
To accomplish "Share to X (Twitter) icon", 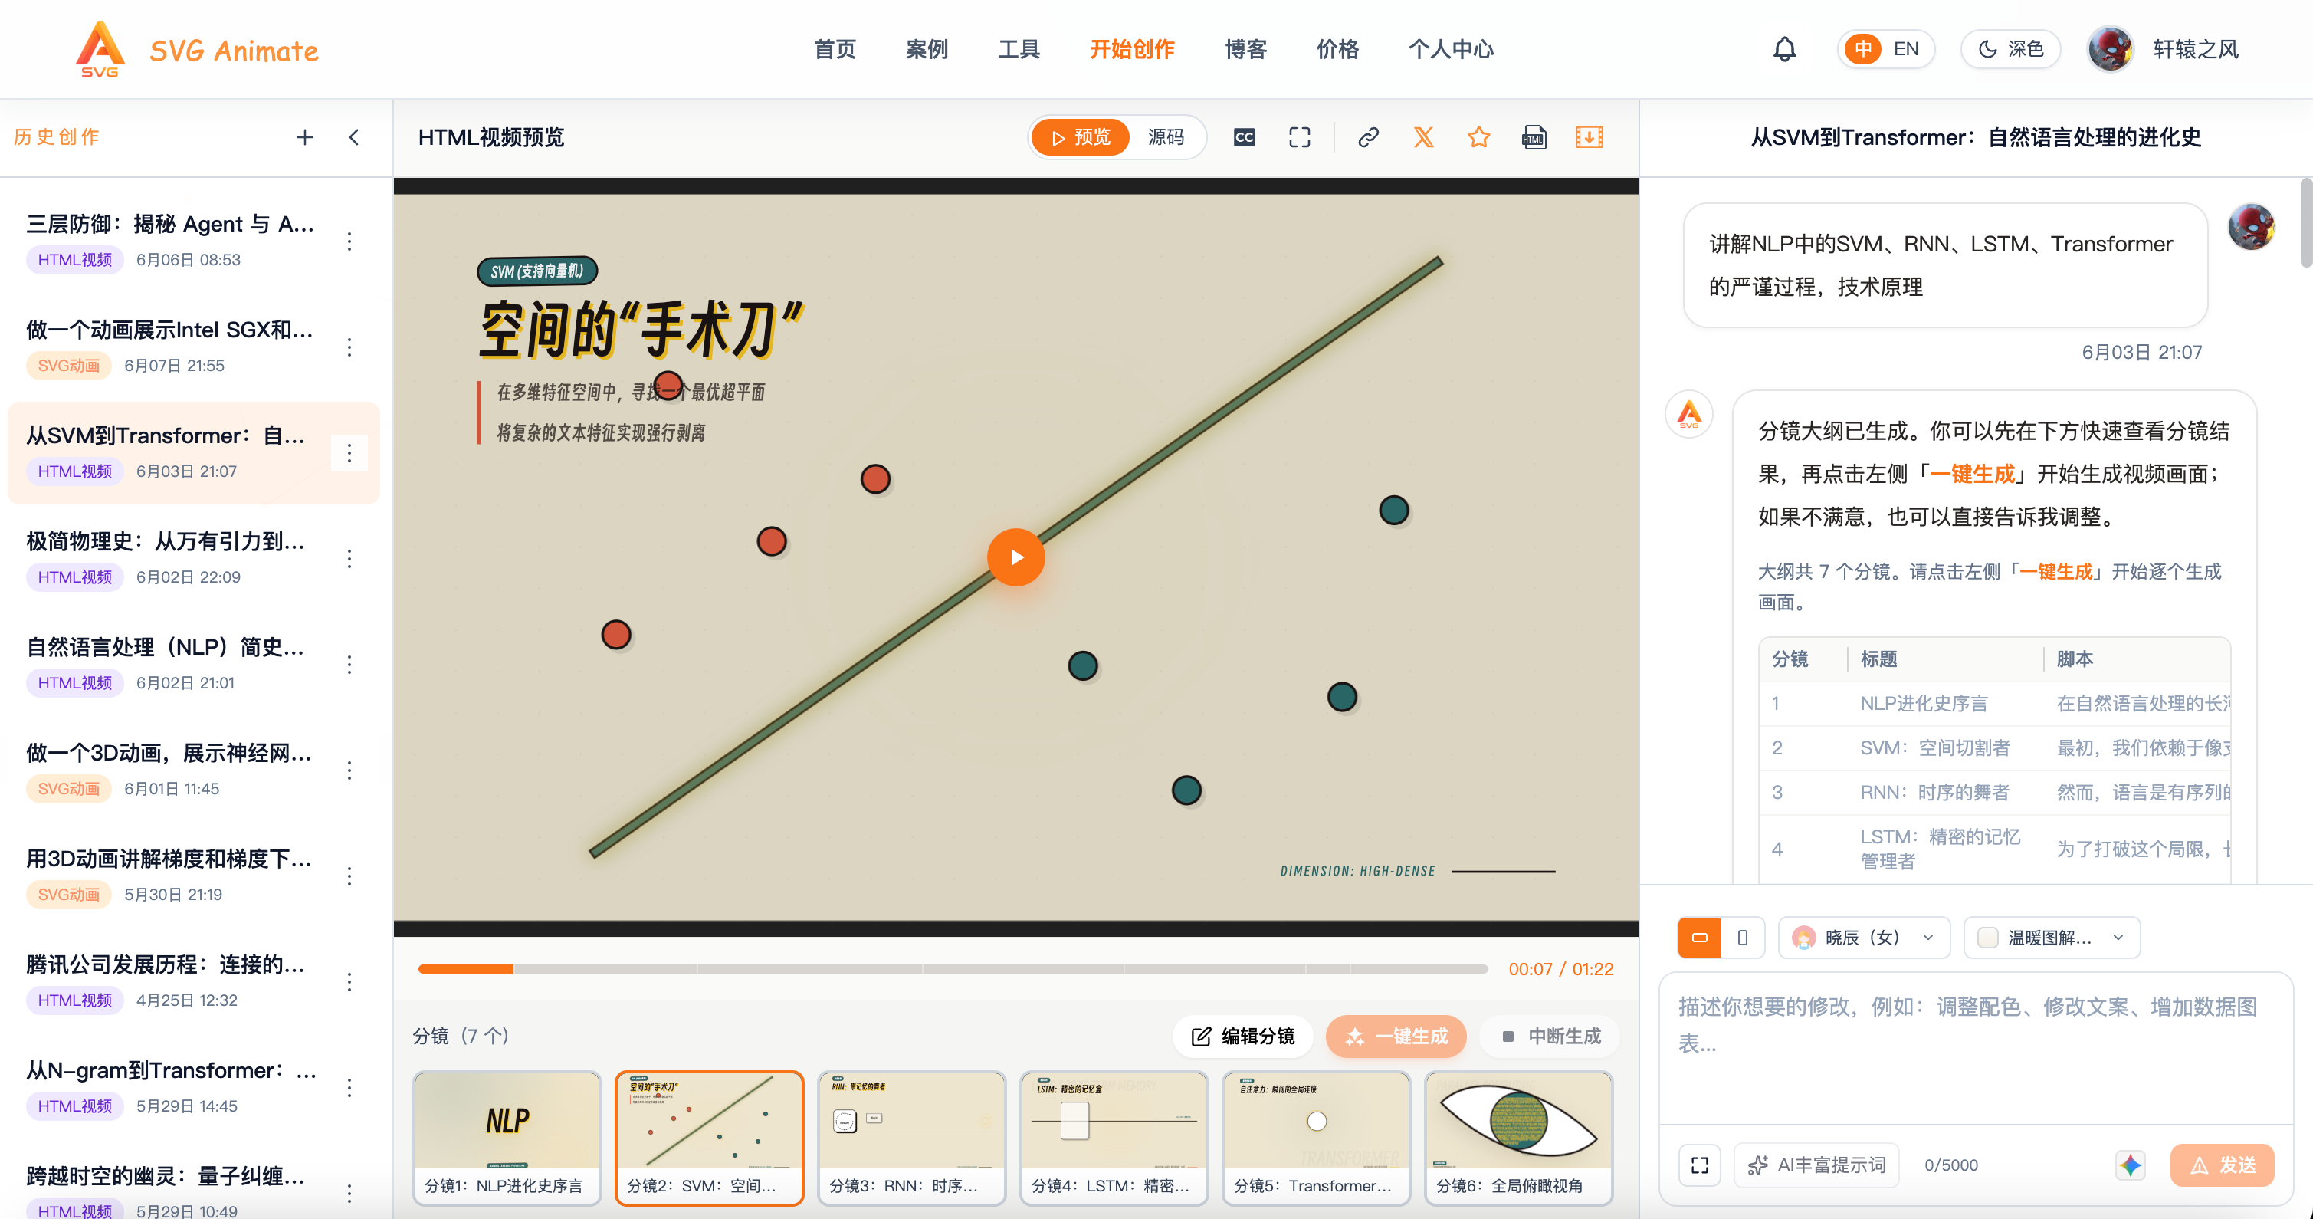I will (1423, 137).
